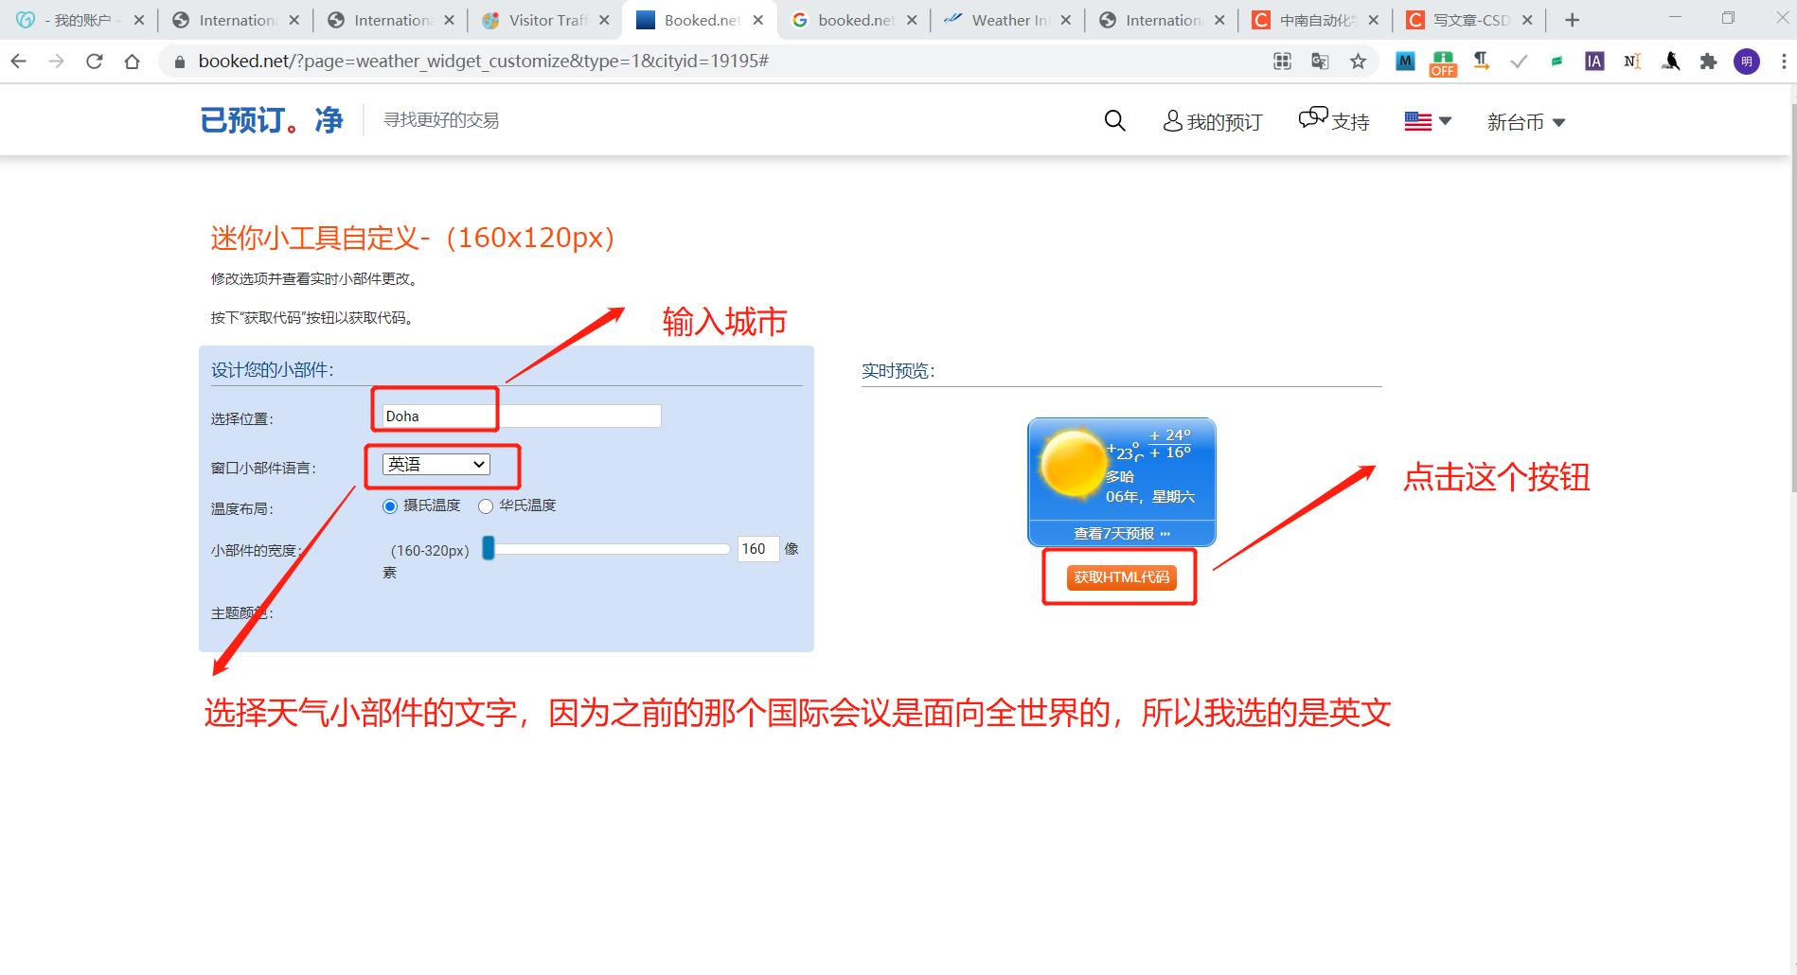This screenshot has width=1797, height=975.
Task: Click the bookmark star in address bar
Action: click(1358, 61)
